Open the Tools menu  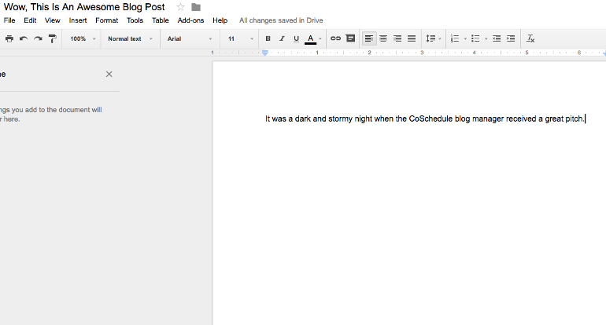(135, 20)
